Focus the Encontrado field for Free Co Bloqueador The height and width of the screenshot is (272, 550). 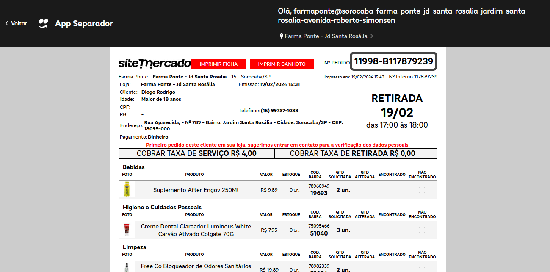(x=393, y=268)
